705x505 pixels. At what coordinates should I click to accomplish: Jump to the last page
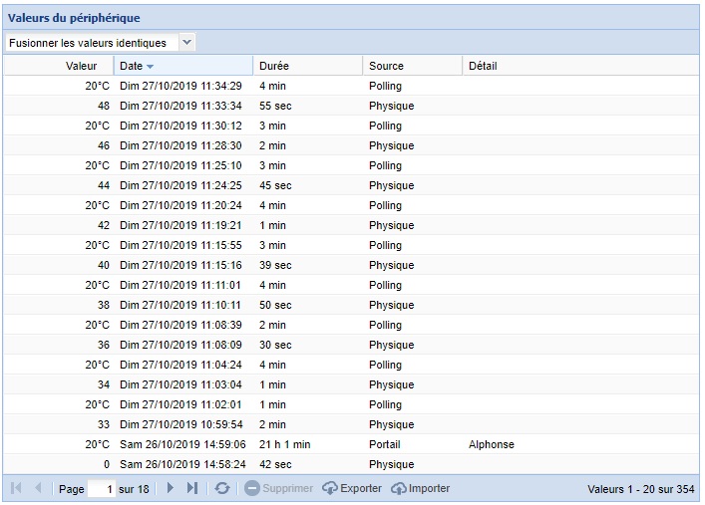[x=192, y=488]
